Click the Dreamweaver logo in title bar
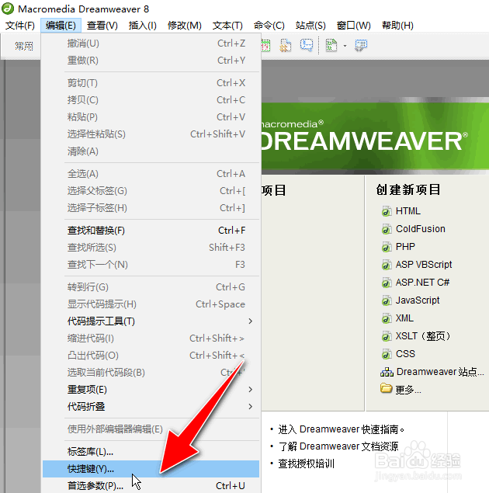The height and width of the screenshot is (493, 489). tap(8, 9)
